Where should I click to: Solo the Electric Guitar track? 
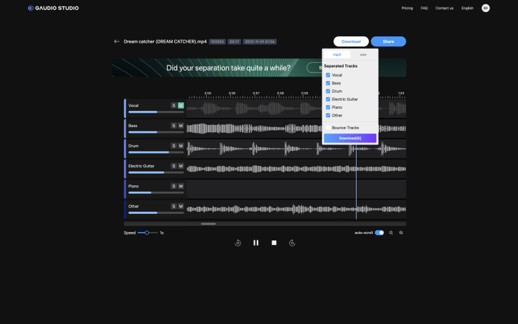click(x=174, y=166)
